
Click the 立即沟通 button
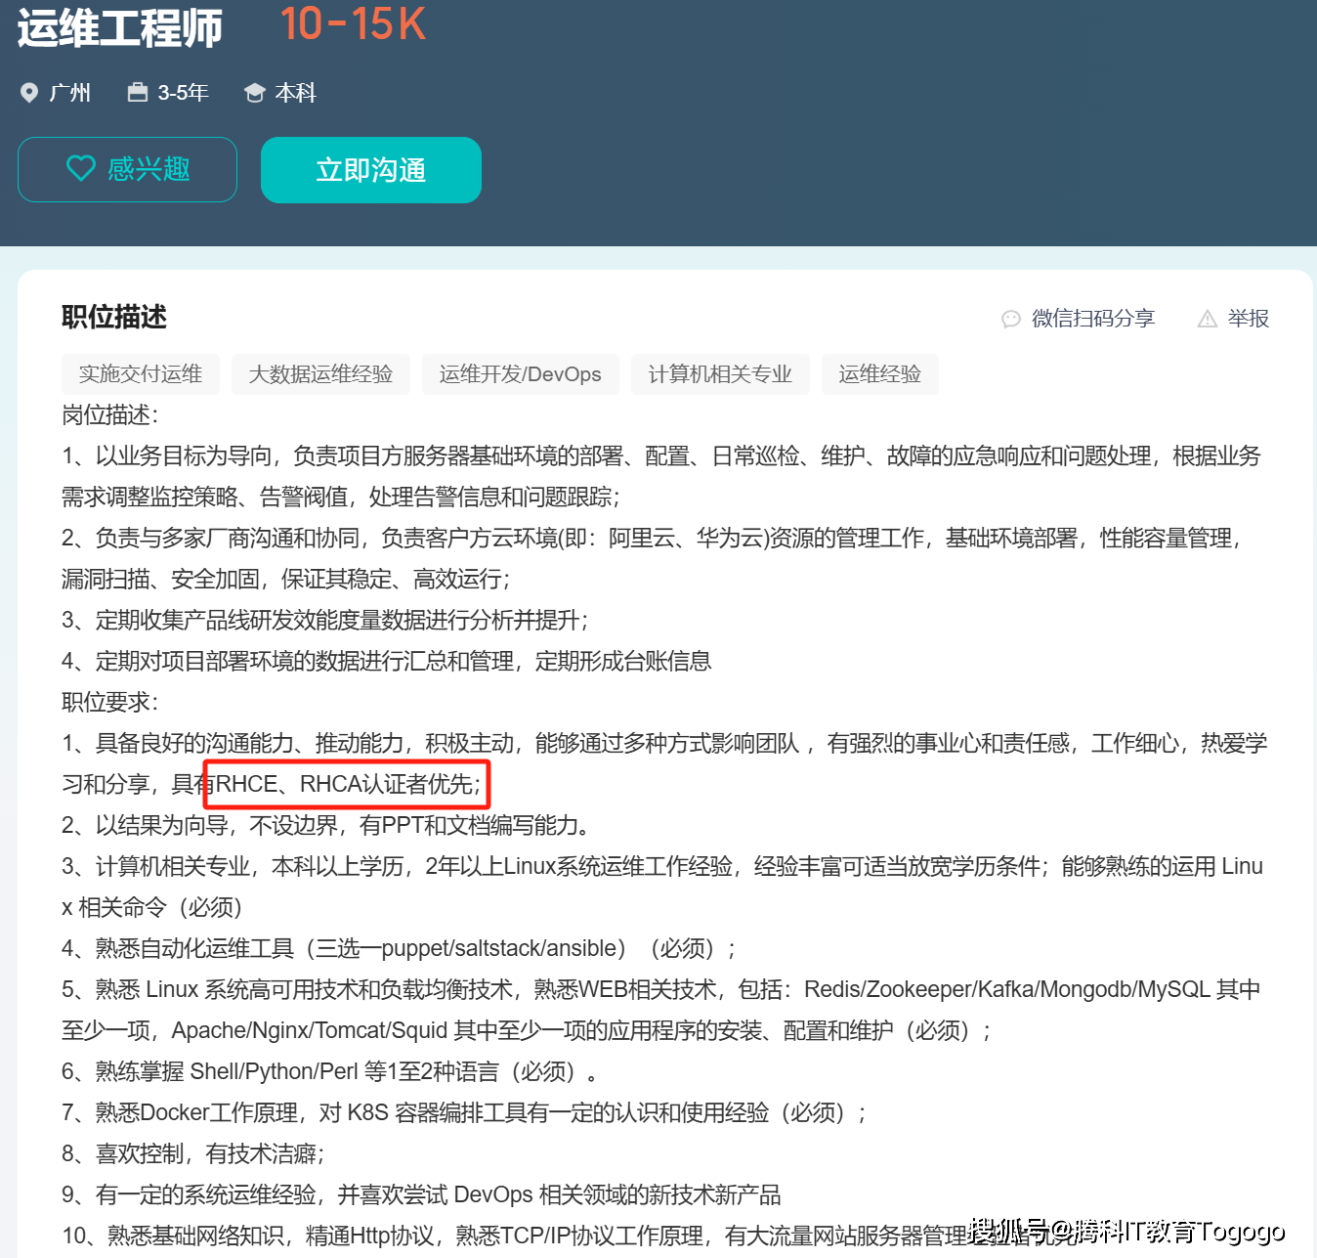pos(370,169)
